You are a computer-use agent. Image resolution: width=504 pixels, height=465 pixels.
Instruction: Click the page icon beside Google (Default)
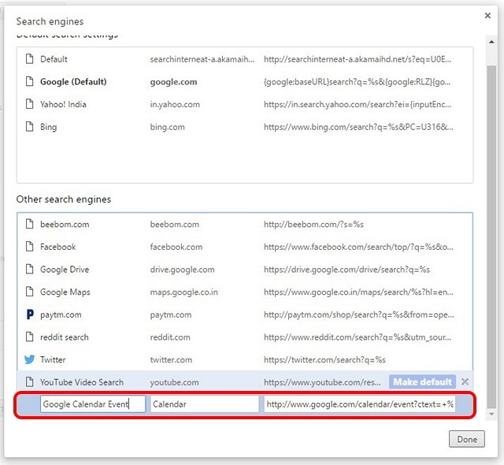(x=30, y=81)
